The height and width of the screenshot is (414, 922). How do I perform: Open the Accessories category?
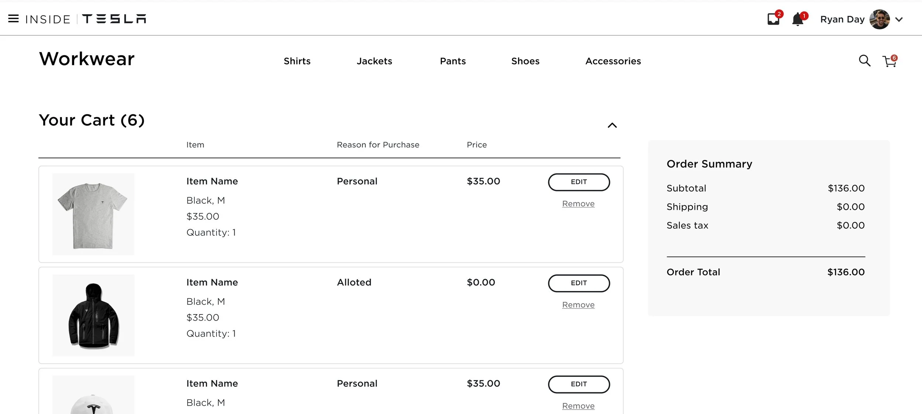tap(613, 61)
